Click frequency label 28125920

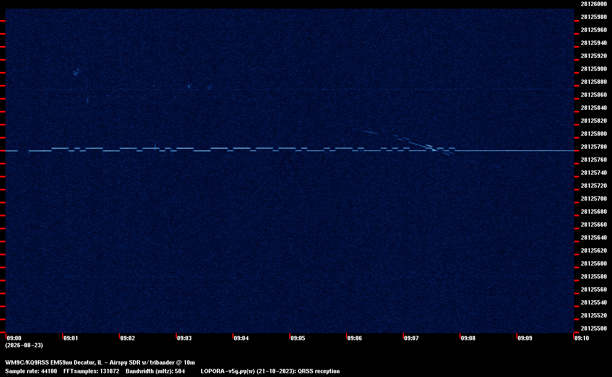pos(594,56)
